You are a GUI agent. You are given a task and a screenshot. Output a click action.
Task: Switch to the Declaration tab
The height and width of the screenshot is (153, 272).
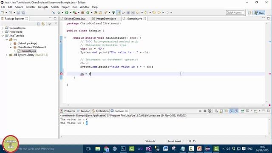click(x=100, y=111)
